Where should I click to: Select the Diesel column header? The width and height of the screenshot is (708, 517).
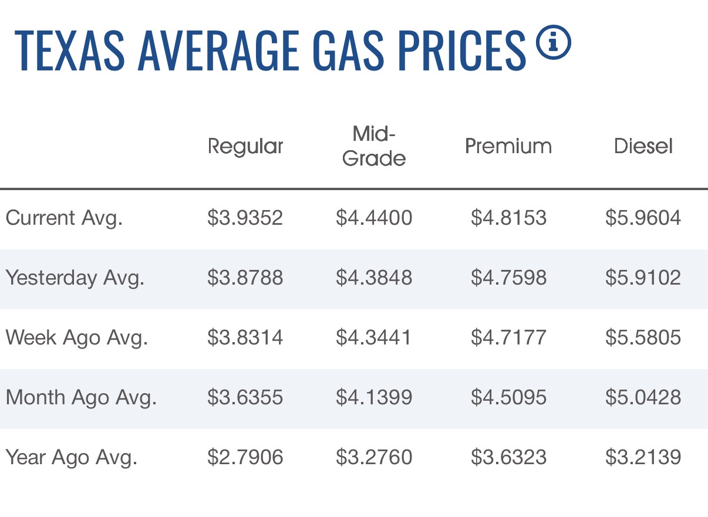[x=643, y=146]
